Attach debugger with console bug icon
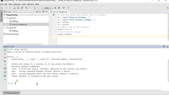This screenshot has width=169, height=95. (x=5, y=76)
